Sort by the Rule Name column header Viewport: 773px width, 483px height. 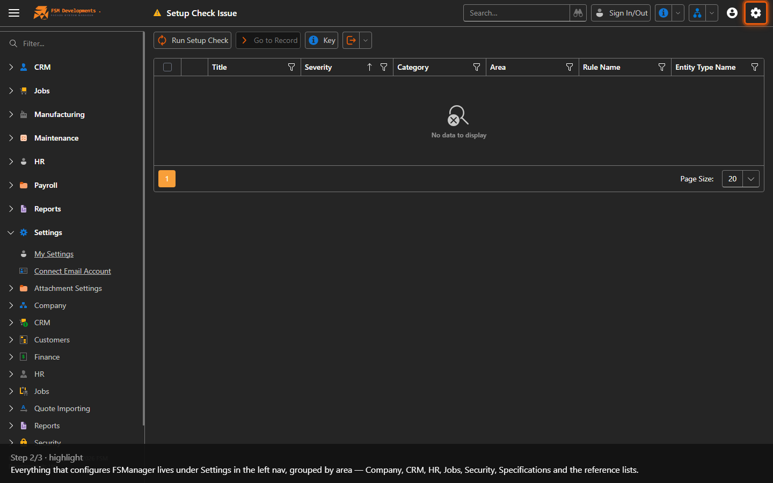coord(601,67)
